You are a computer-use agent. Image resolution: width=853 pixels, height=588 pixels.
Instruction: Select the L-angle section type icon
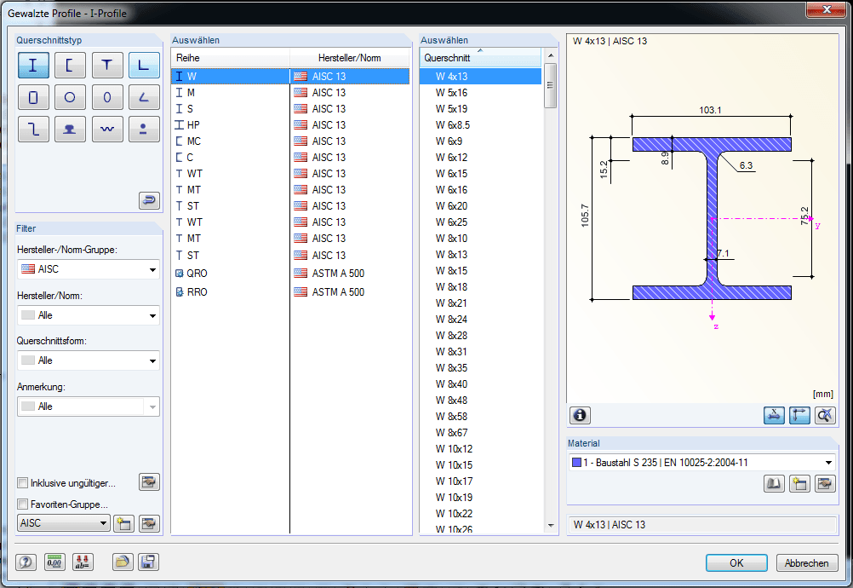(x=144, y=66)
